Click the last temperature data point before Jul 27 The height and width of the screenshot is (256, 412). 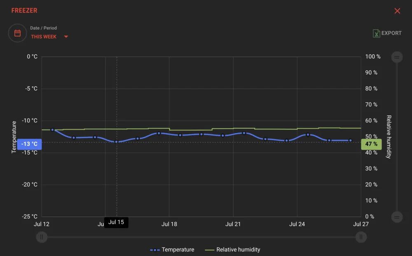coord(350,141)
